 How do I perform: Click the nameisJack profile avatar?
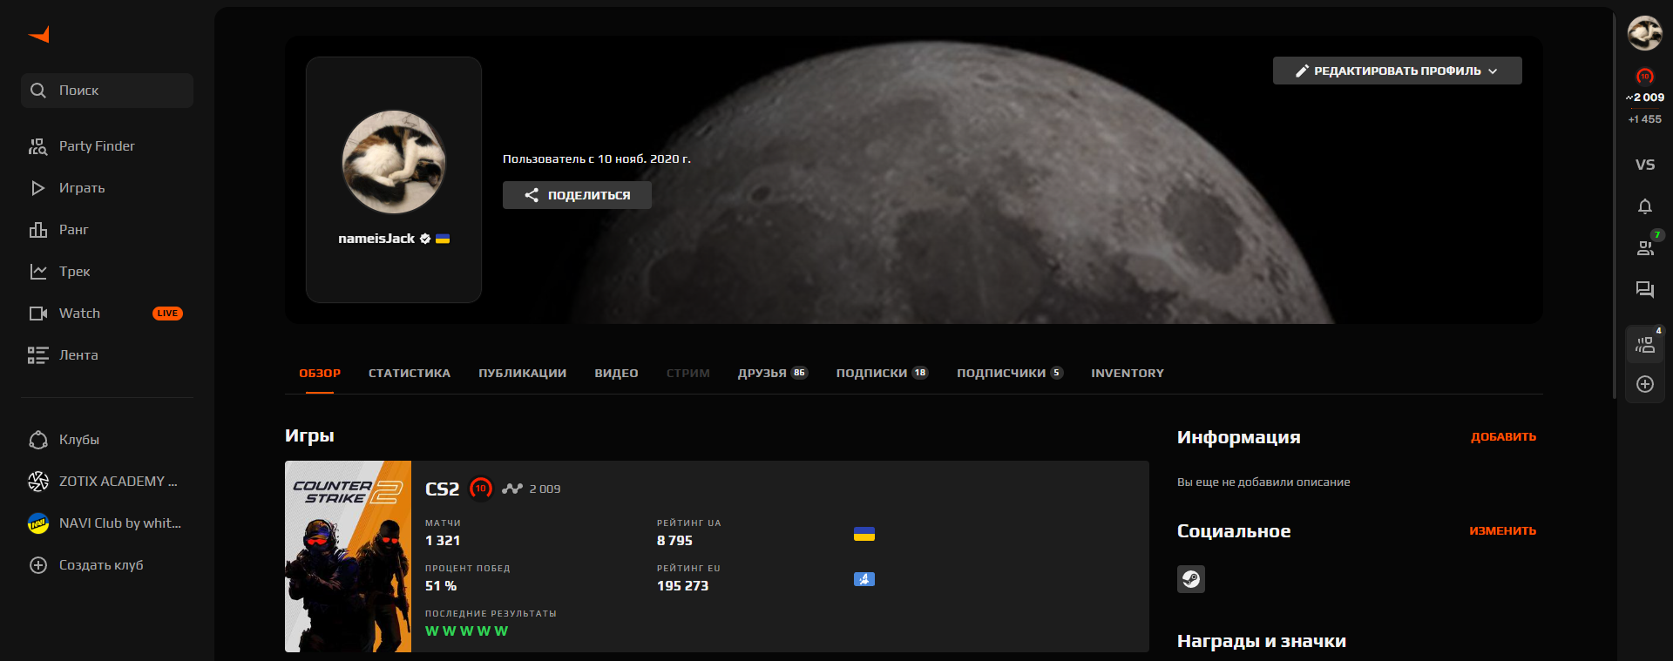[x=394, y=162]
